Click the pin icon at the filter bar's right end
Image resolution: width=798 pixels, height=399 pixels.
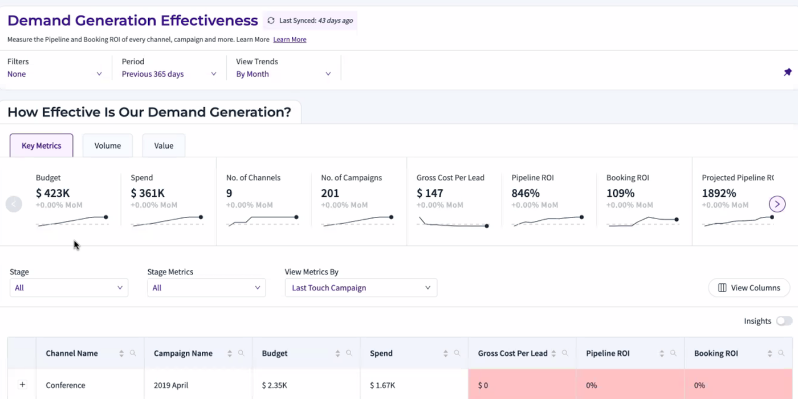[x=788, y=72]
